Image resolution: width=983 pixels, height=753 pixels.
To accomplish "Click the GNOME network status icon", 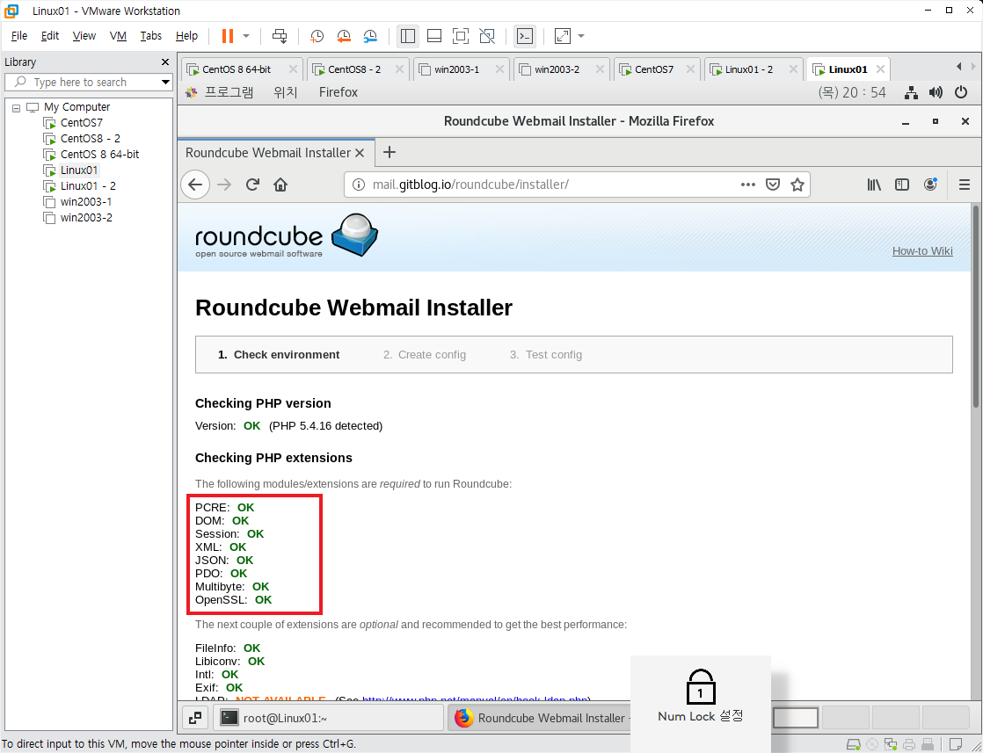I will pyautogui.click(x=911, y=93).
